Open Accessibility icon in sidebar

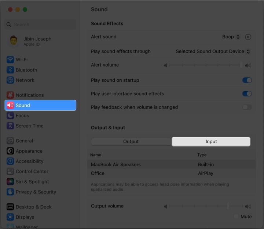point(10,161)
